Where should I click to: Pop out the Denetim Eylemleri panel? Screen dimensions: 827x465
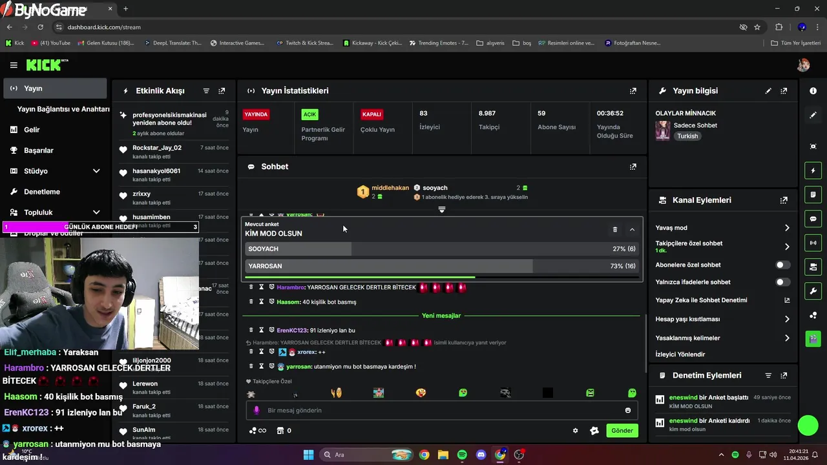tap(784, 375)
